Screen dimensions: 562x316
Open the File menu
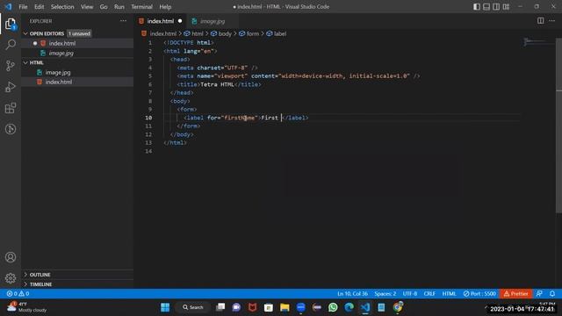click(23, 7)
